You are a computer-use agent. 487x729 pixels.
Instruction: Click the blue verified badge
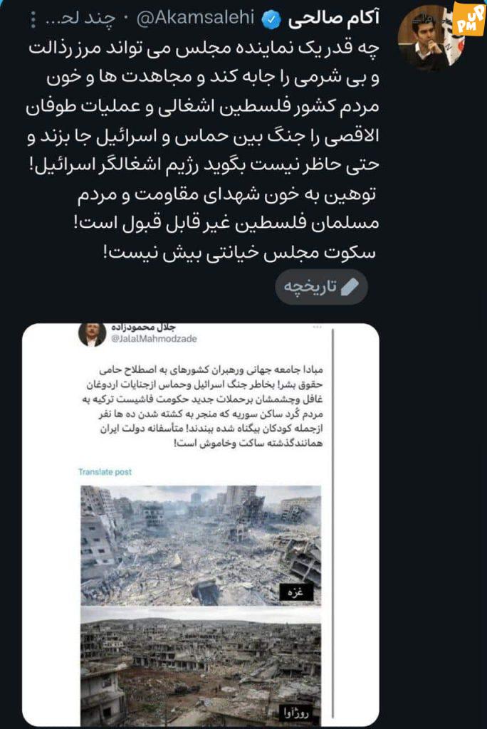coord(272,19)
